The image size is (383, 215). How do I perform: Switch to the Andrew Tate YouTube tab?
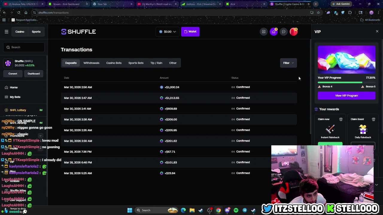tap(24, 4)
